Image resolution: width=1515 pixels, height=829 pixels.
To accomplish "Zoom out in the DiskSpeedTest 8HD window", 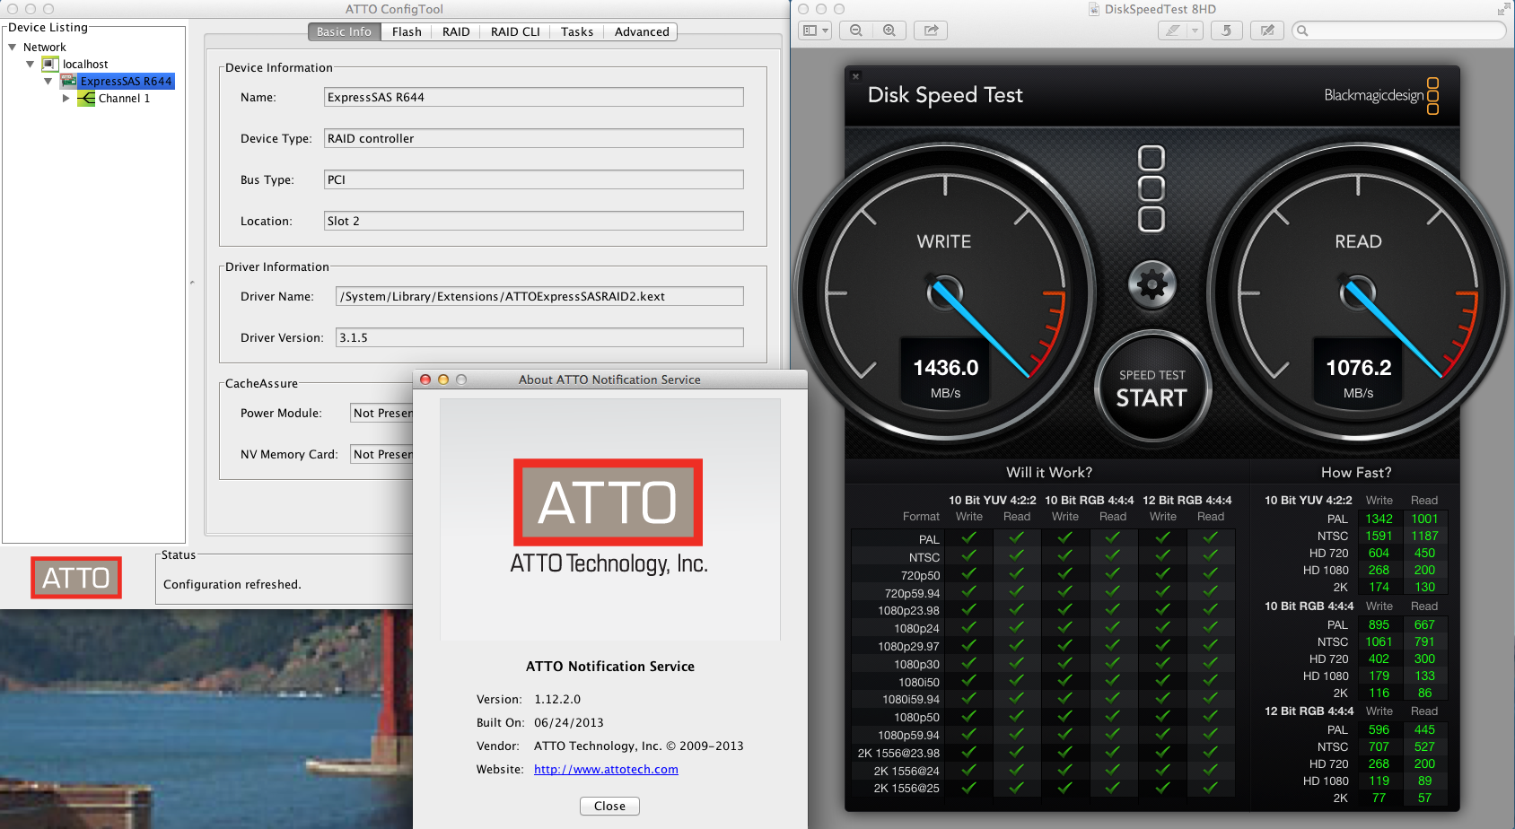I will pyautogui.click(x=856, y=31).
